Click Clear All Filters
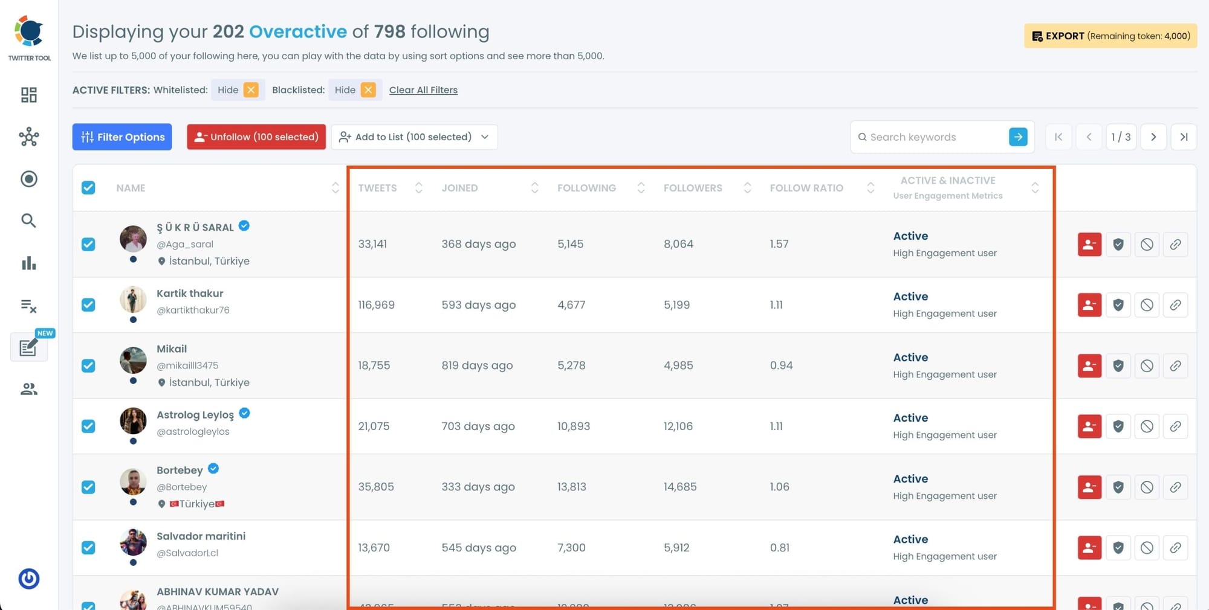The height and width of the screenshot is (610, 1209). click(423, 89)
